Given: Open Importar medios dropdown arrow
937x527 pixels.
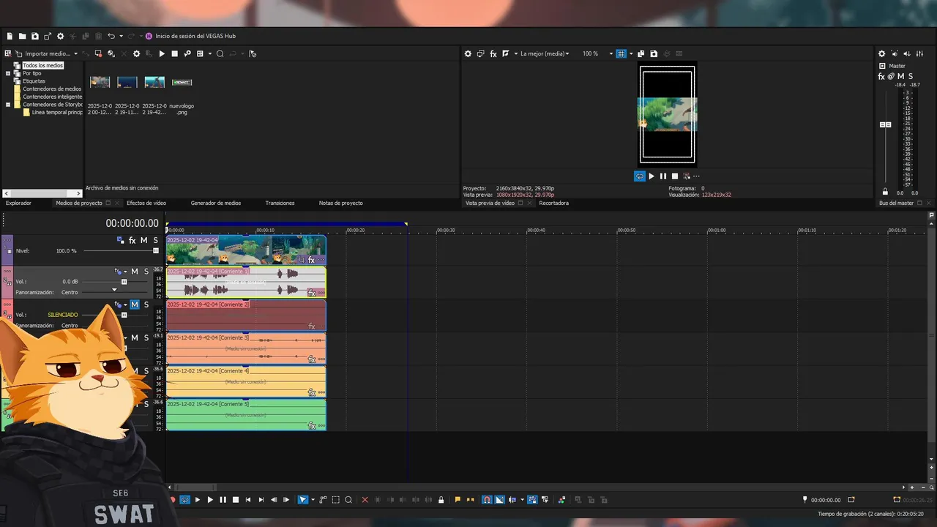Looking at the screenshot, I should pyautogui.click(x=75, y=53).
